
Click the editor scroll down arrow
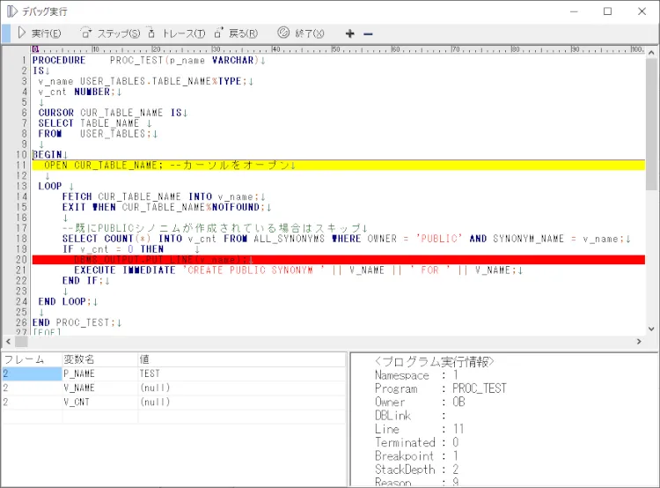(651, 329)
